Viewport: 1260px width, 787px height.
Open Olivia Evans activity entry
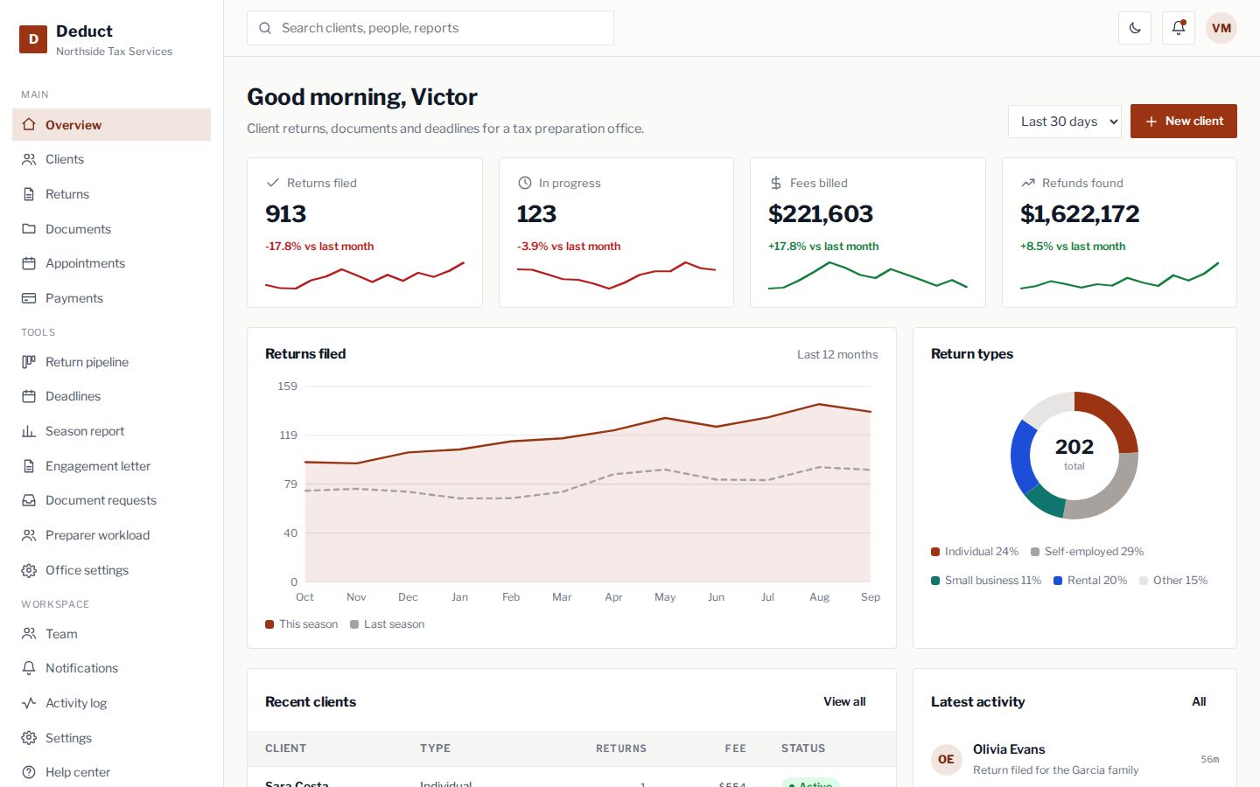(x=1074, y=759)
